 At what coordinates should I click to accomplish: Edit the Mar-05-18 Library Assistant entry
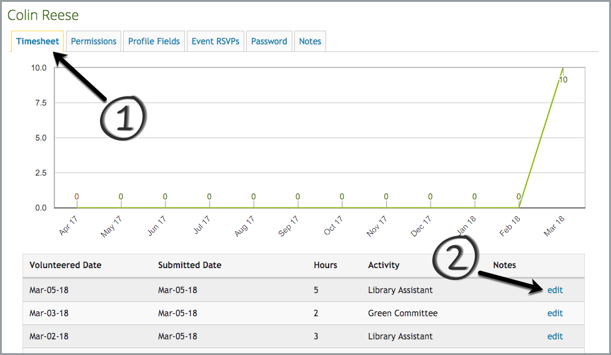[555, 290]
